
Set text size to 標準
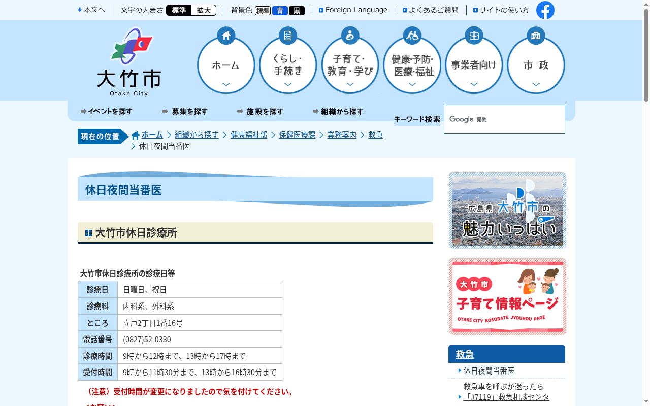(x=179, y=10)
